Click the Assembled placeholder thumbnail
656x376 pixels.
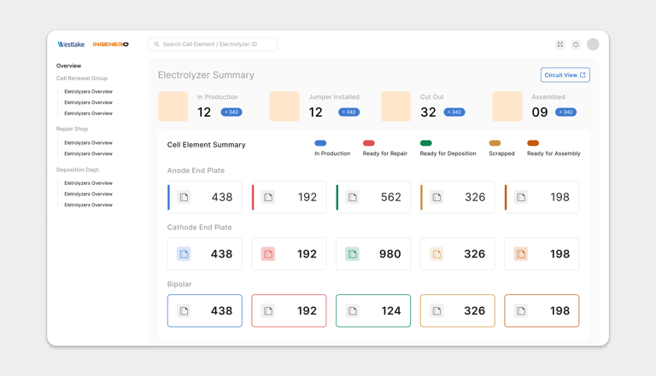click(507, 107)
